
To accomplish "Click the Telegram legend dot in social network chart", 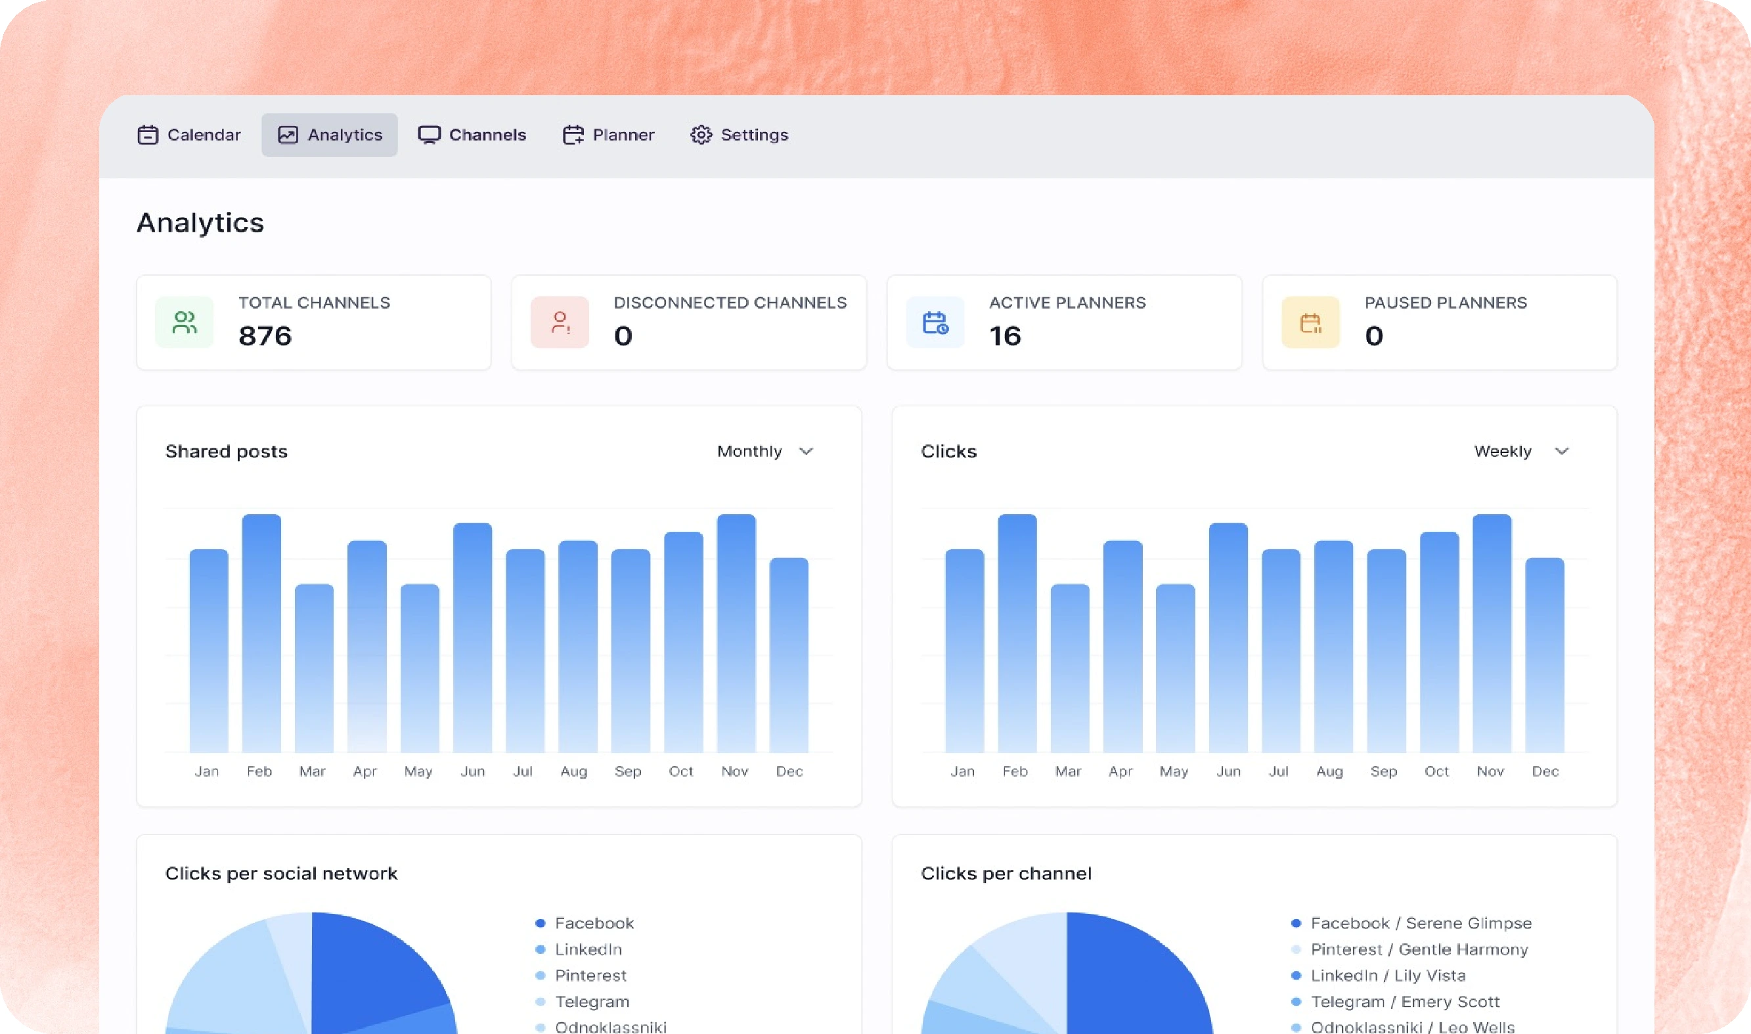I will coord(541,1001).
